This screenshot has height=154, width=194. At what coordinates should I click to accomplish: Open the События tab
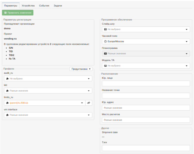click(x=44, y=5)
